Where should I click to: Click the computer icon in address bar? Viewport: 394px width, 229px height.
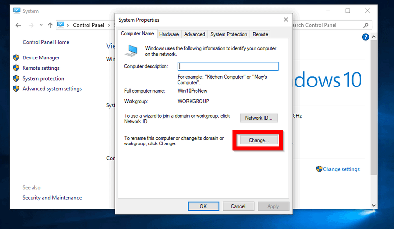pos(61,25)
